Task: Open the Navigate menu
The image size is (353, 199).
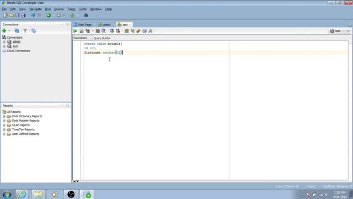Action: [35, 9]
